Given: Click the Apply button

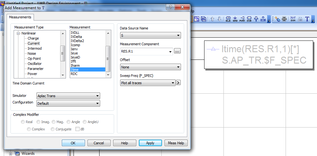Looking at the screenshot, I should pos(150,143).
